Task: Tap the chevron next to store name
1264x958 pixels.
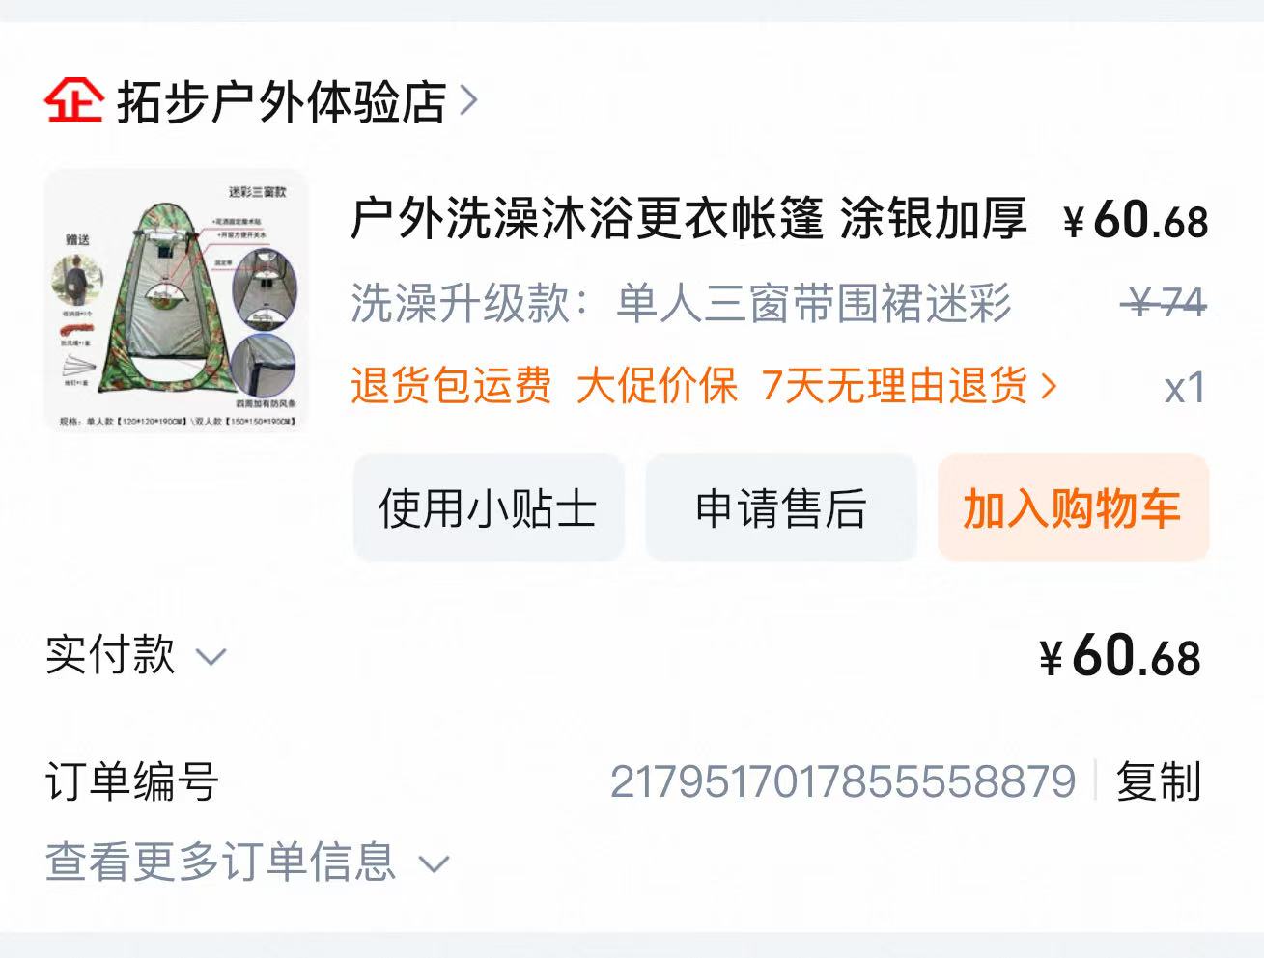Action: [x=468, y=100]
